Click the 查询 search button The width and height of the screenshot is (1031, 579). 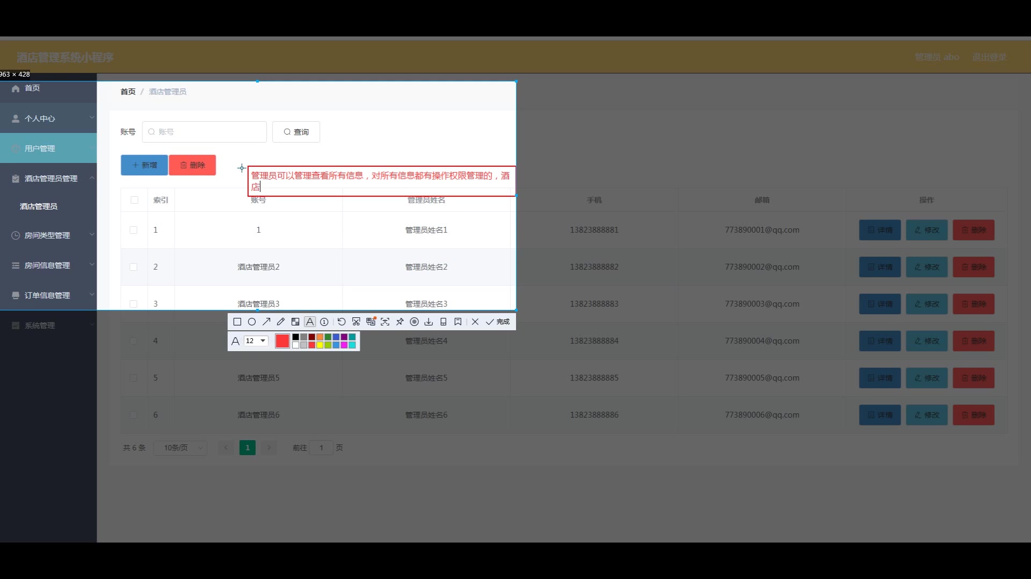[296, 132]
